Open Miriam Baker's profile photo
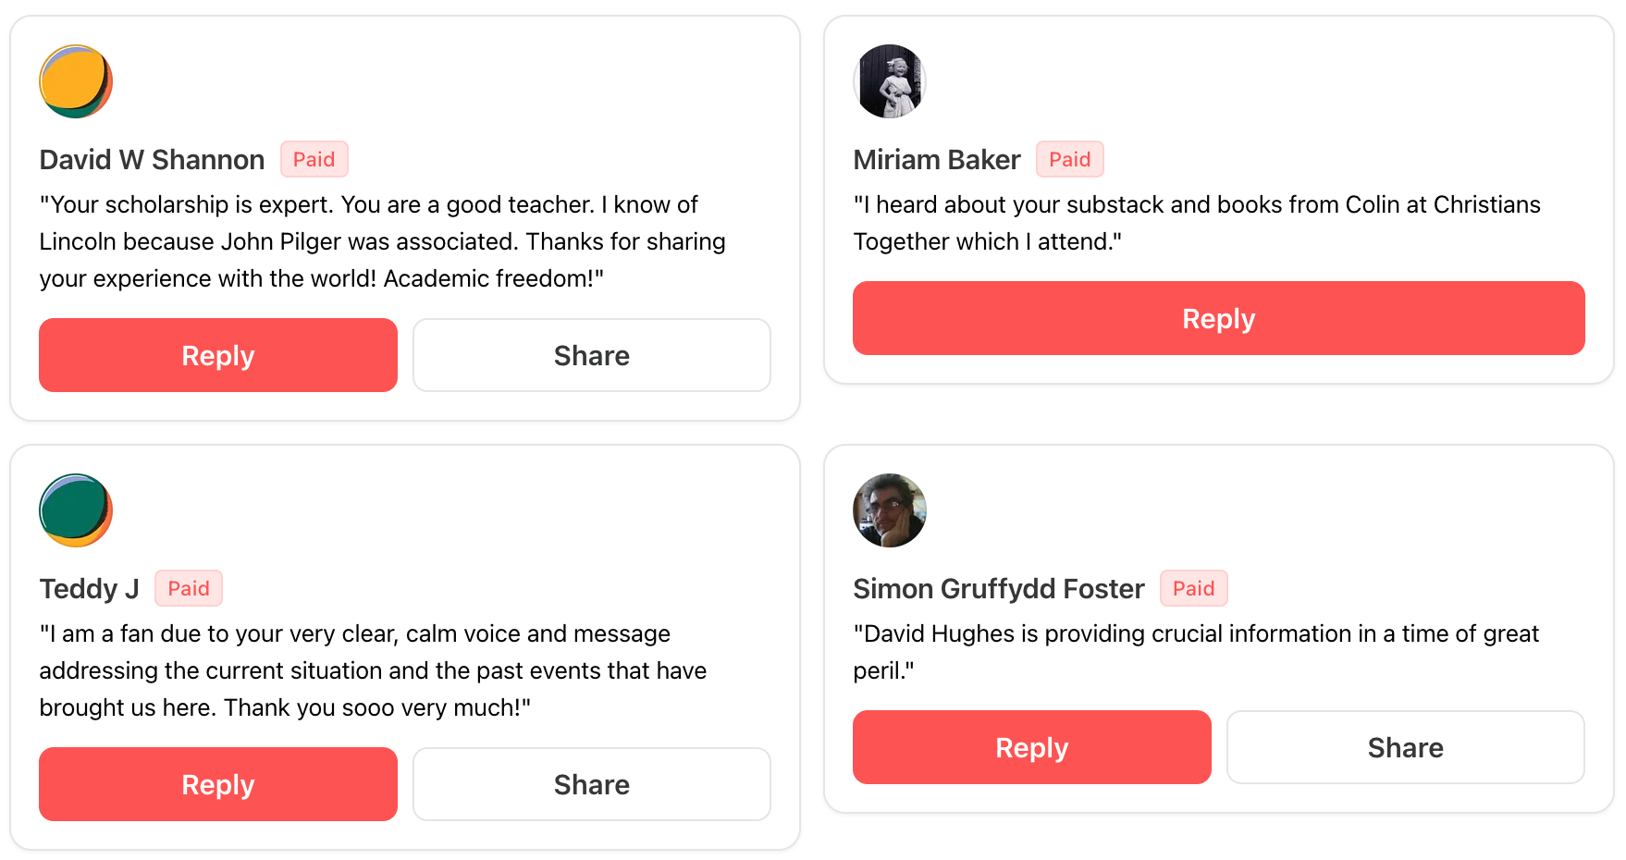Screen dimensions: 1626x860 (890, 81)
